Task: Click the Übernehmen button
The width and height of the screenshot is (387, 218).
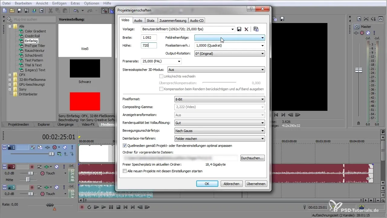Action: click(256, 184)
